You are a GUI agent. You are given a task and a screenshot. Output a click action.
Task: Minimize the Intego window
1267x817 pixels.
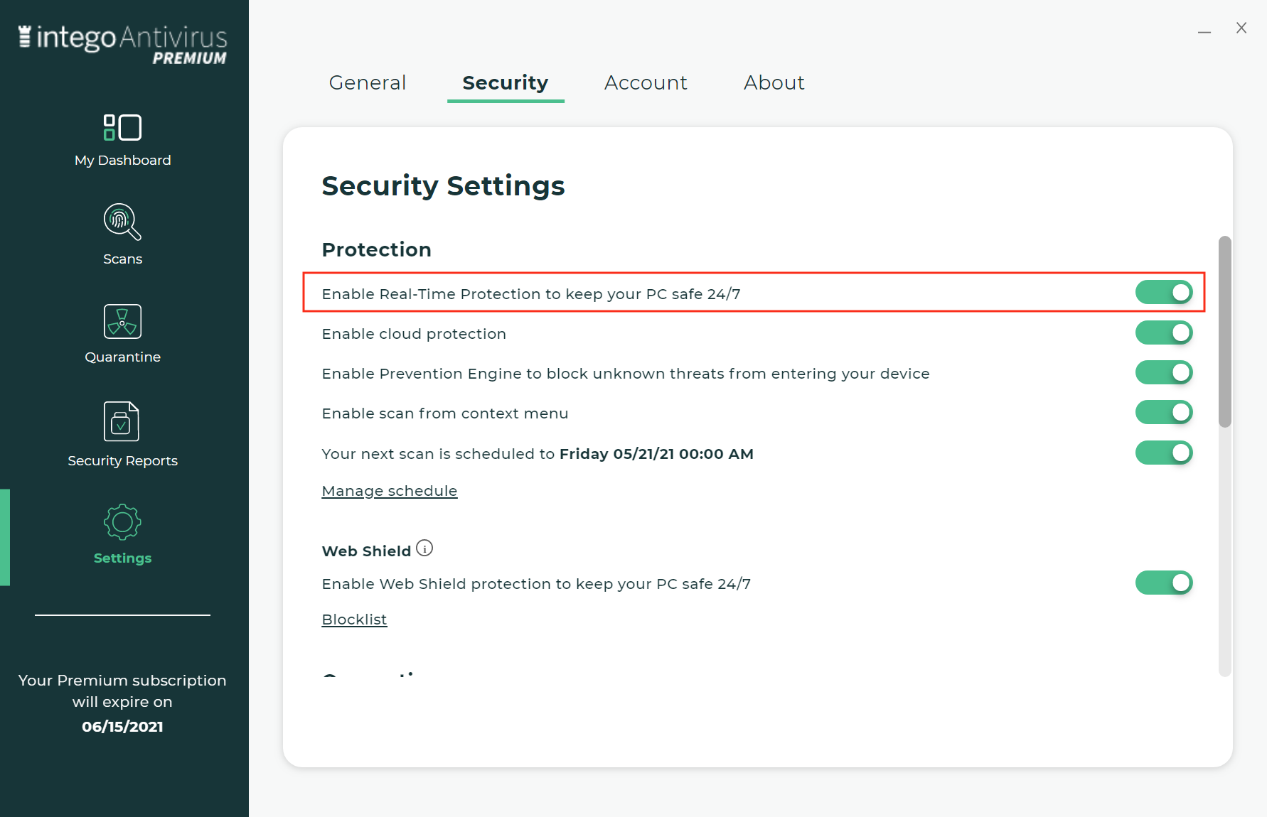(1204, 31)
